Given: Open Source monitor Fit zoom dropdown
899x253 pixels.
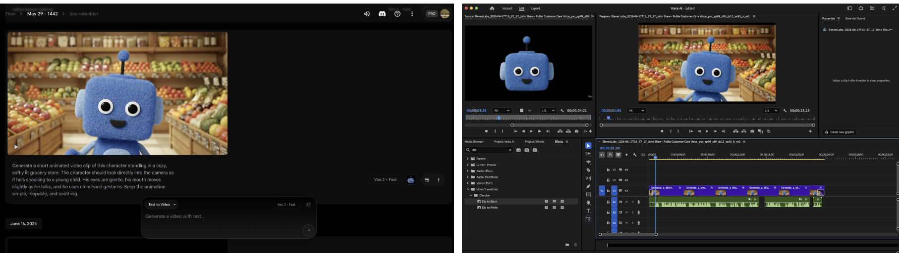Looking at the screenshot, I should (x=502, y=111).
